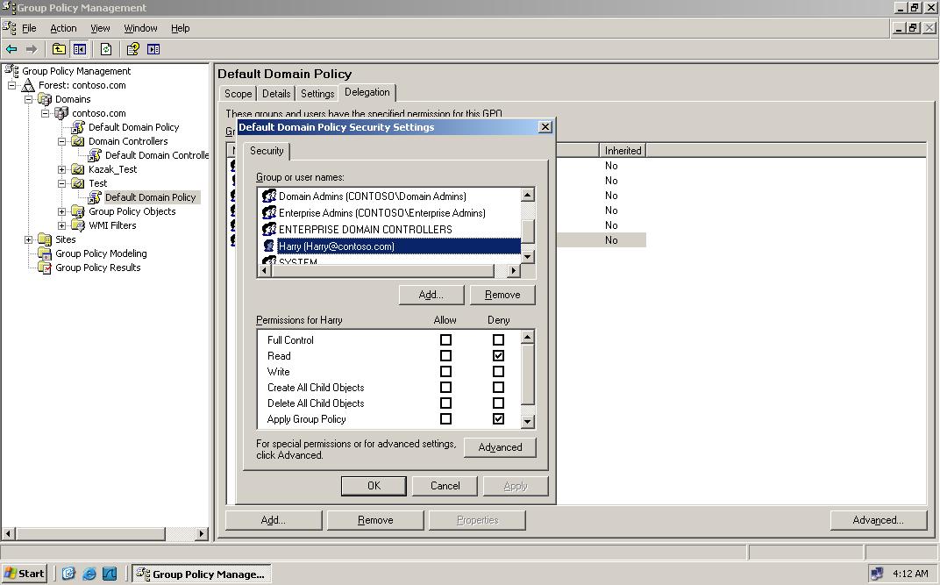Collapse the Domain Controllers node

tap(61, 141)
